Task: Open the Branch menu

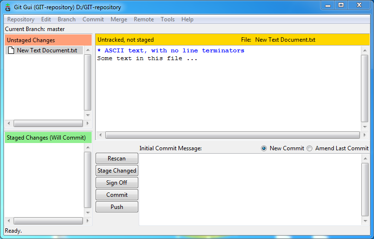Action: coord(66,19)
